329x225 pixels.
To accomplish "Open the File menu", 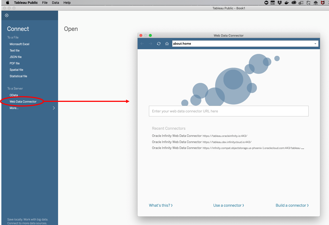I will coord(45,2).
